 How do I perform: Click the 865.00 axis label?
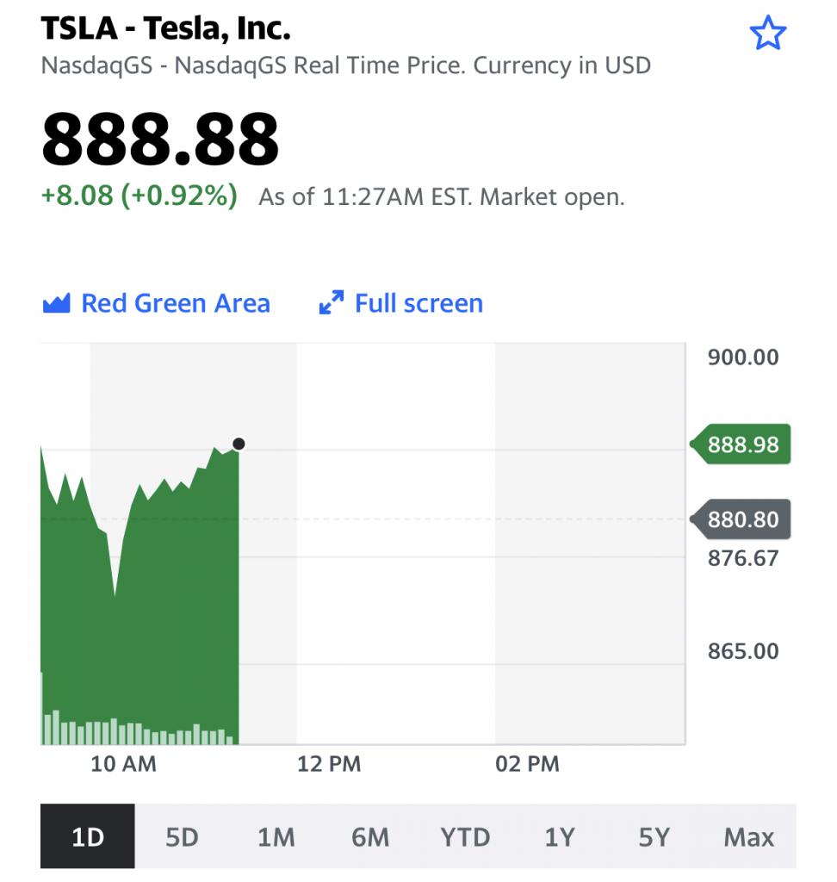(743, 651)
